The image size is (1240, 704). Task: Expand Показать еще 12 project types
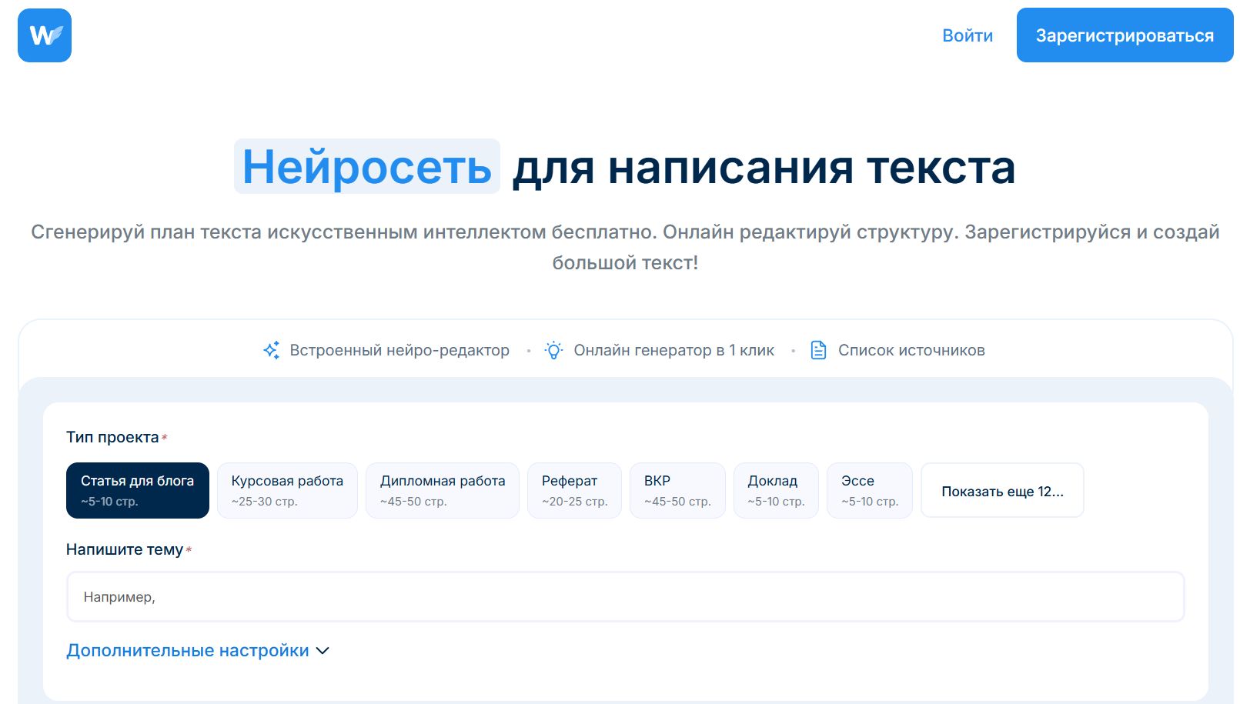click(x=1002, y=490)
